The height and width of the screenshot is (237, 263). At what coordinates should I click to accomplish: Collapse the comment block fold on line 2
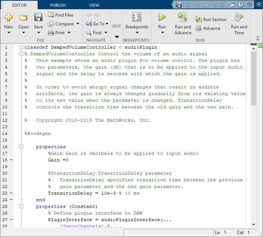[21, 54]
